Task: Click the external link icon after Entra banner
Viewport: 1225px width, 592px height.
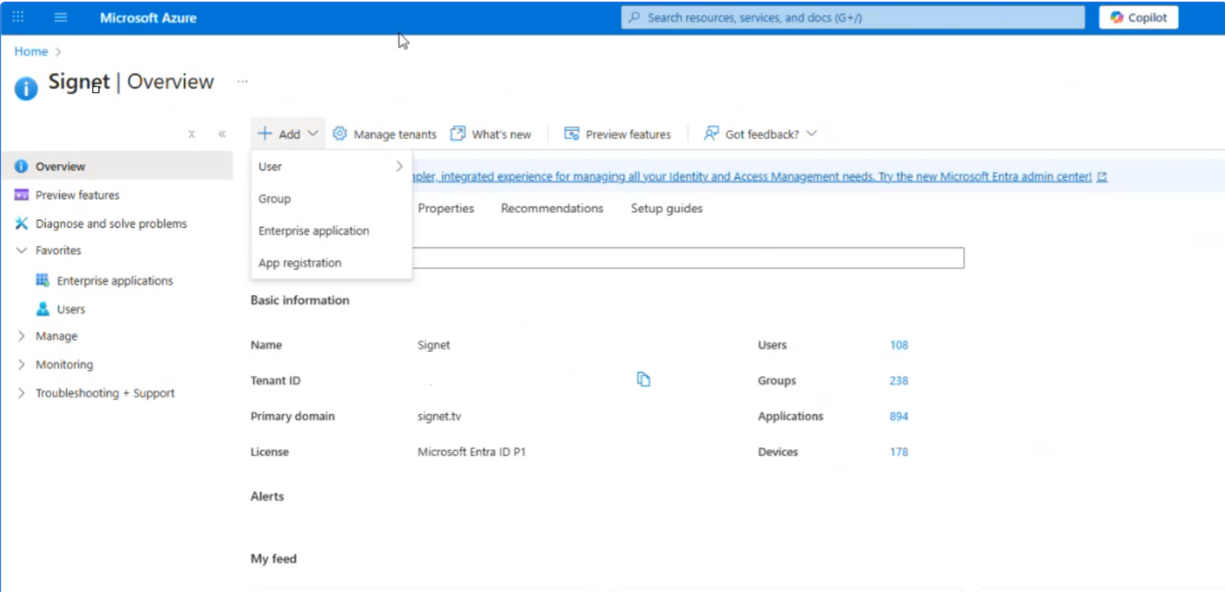Action: tap(1102, 177)
